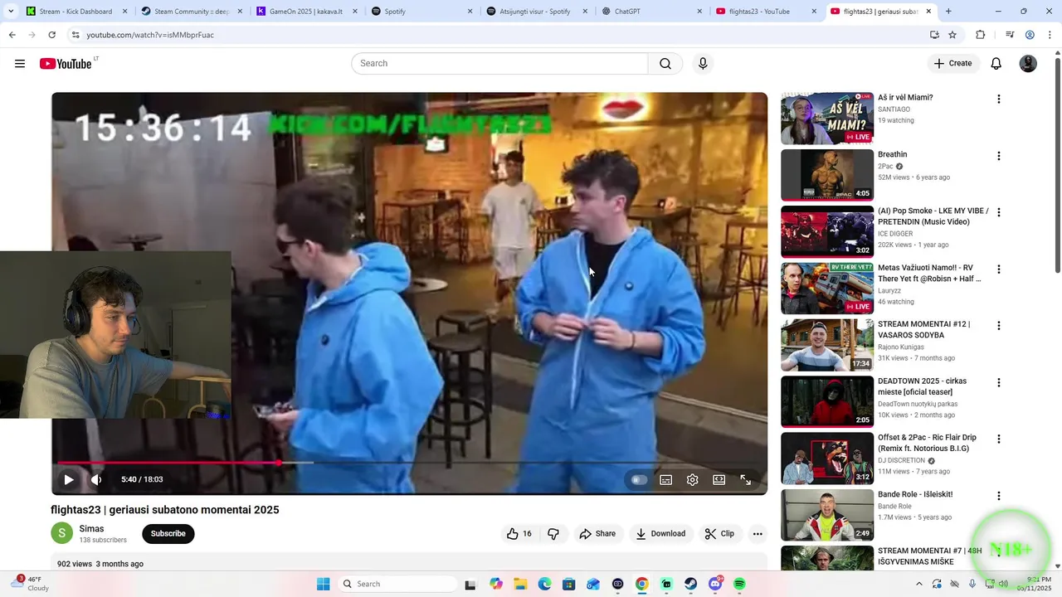Open the account avatar menu
This screenshot has height=597, width=1062.
(1028, 64)
